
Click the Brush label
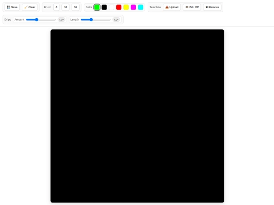tap(48, 7)
